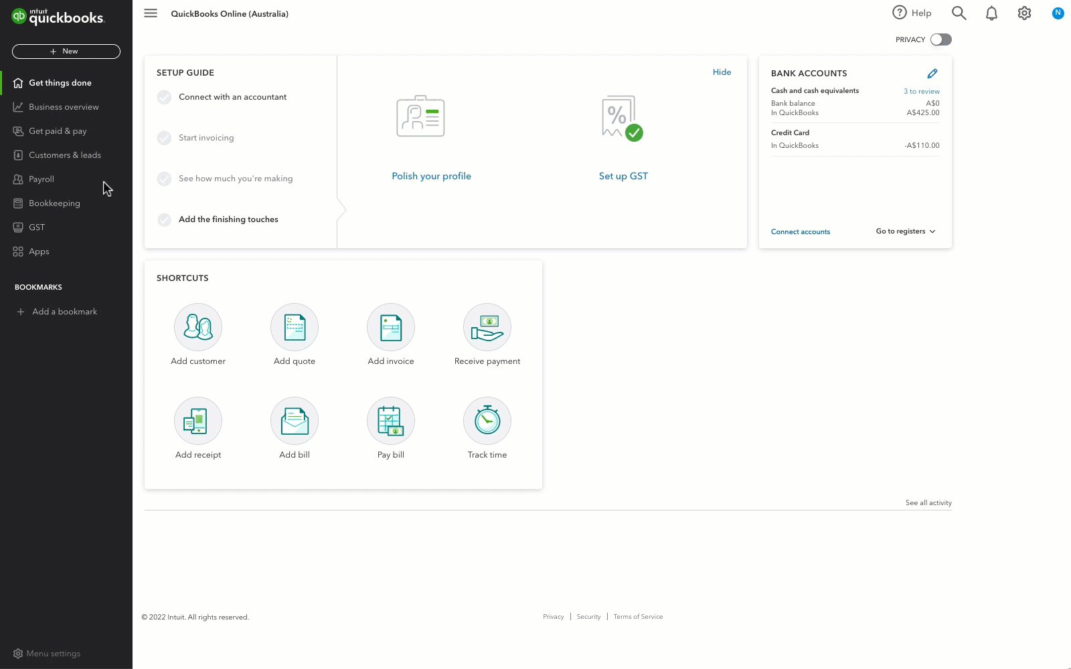The height and width of the screenshot is (669, 1071).
Task: Click the pencil edit icon in Bank Accounts
Action: [932, 73]
